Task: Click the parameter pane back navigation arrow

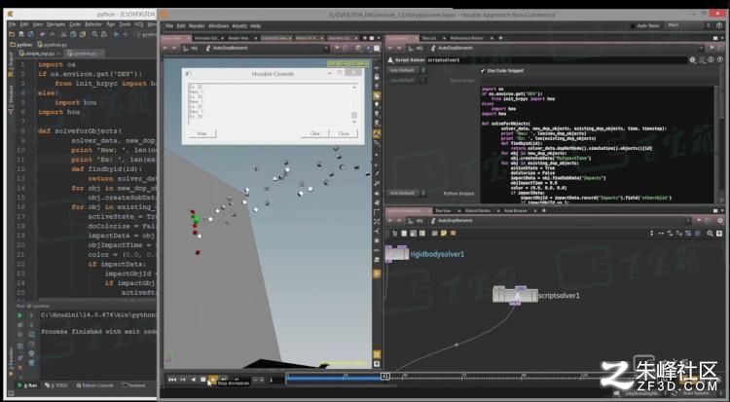Action: [x=390, y=48]
